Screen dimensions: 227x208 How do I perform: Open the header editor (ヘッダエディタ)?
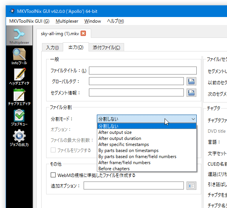click(19, 77)
